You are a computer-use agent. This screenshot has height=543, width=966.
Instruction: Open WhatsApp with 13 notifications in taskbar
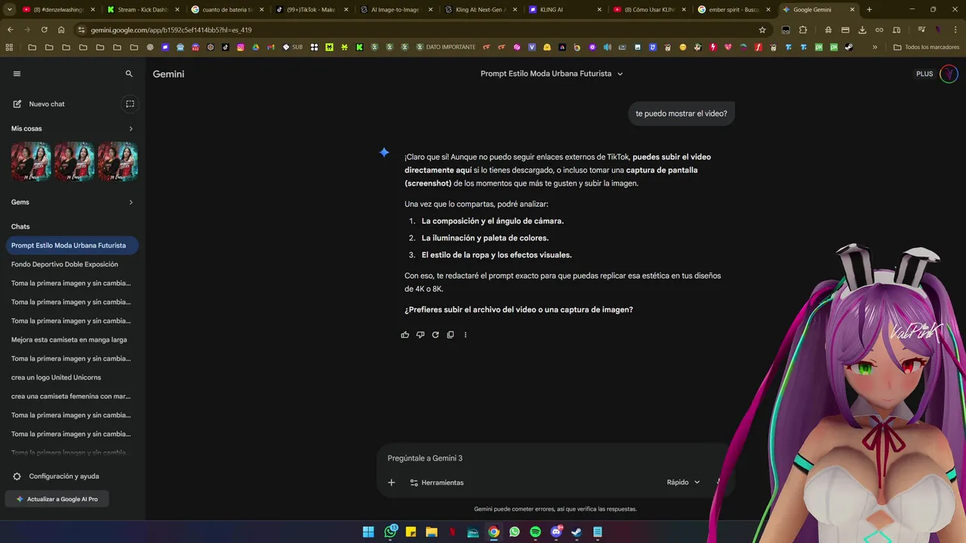click(x=390, y=532)
